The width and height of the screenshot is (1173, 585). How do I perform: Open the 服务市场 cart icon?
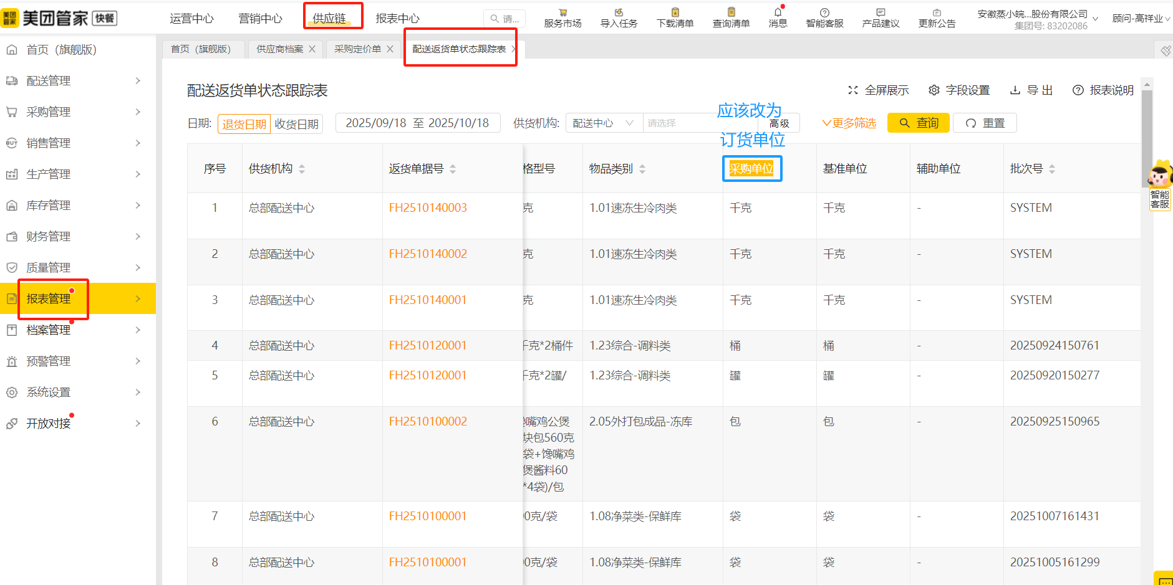point(562,12)
